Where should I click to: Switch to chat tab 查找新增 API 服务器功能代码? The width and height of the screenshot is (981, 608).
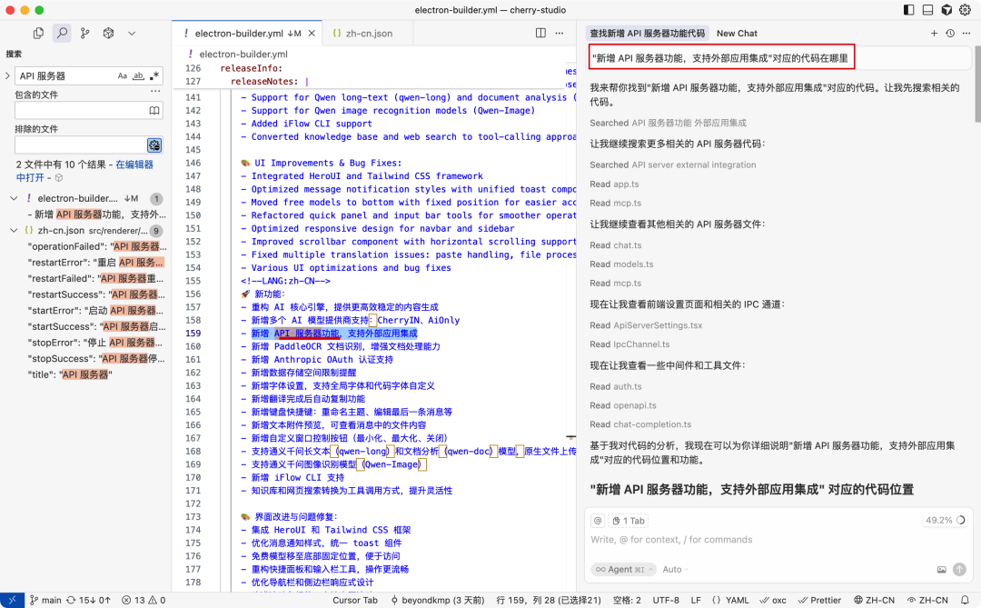(x=647, y=34)
